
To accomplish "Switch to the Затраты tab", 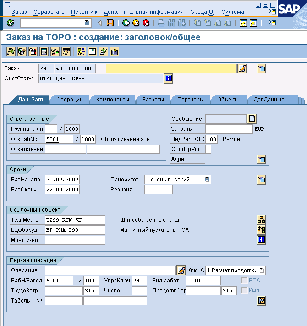I will pos(153,100).
